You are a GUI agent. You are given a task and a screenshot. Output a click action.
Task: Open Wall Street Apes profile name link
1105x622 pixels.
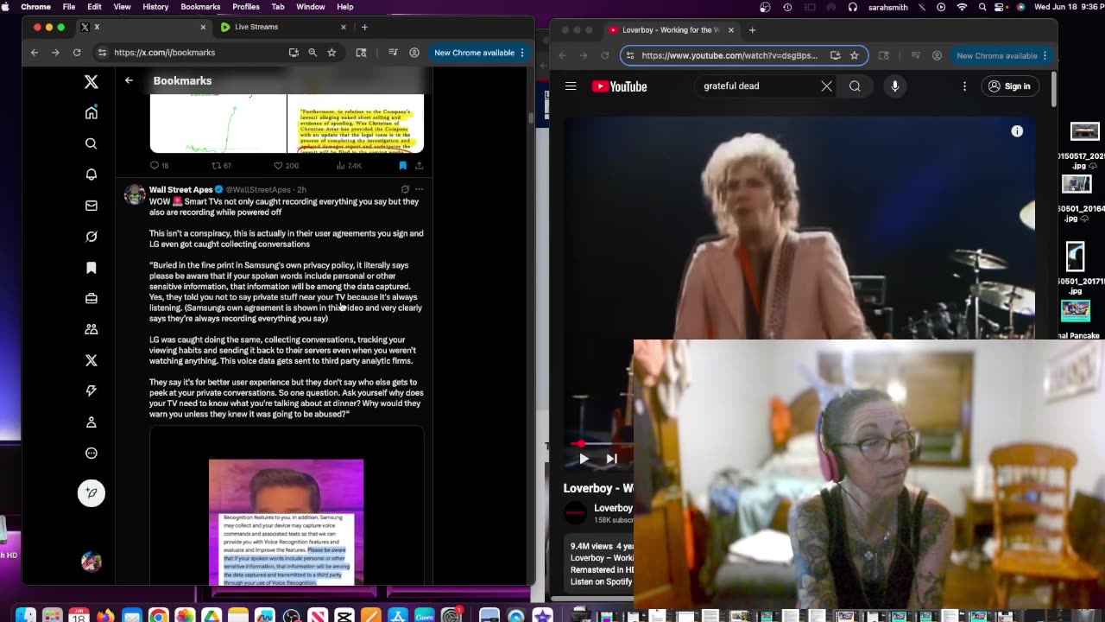180,189
